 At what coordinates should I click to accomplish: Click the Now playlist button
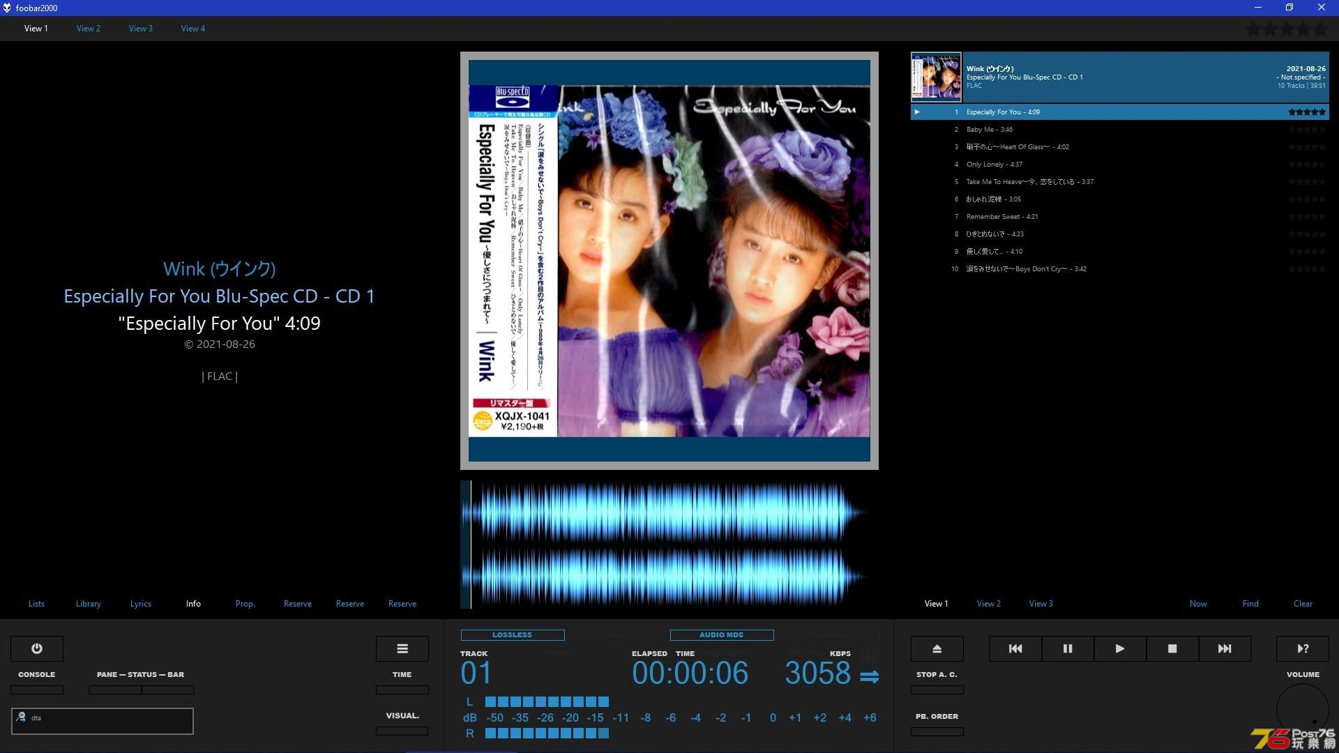pos(1198,604)
